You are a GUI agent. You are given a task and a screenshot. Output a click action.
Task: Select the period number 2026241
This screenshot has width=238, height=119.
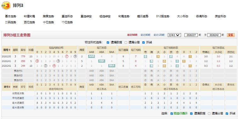point(6,61)
